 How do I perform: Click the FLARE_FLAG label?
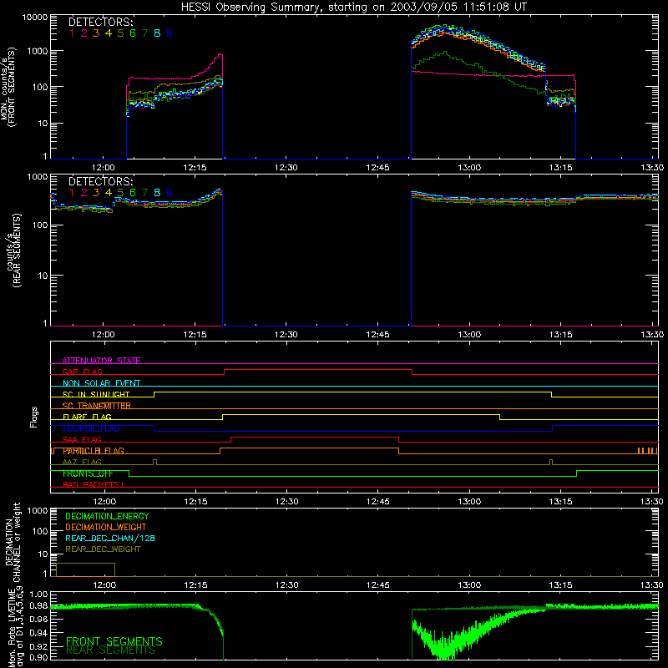[x=87, y=417]
